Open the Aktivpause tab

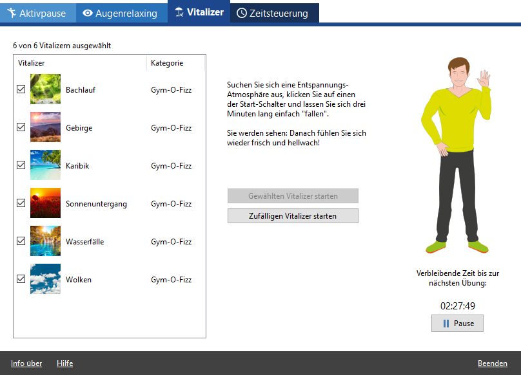[x=37, y=13]
